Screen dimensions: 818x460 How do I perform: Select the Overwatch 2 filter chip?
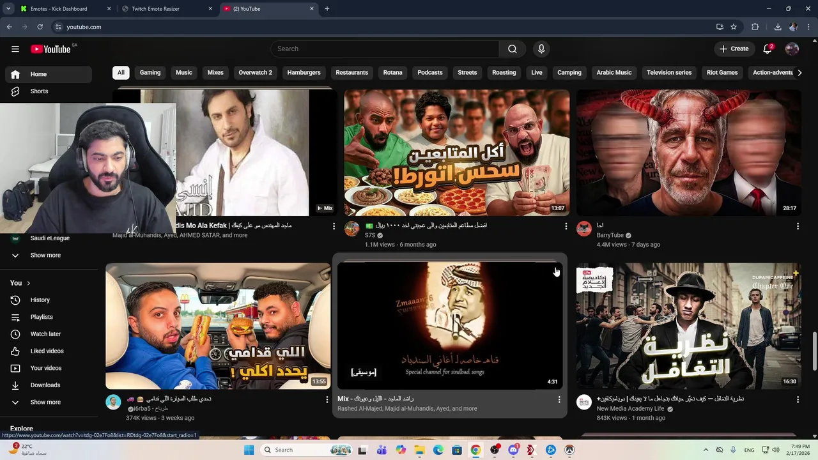click(x=255, y=72)
